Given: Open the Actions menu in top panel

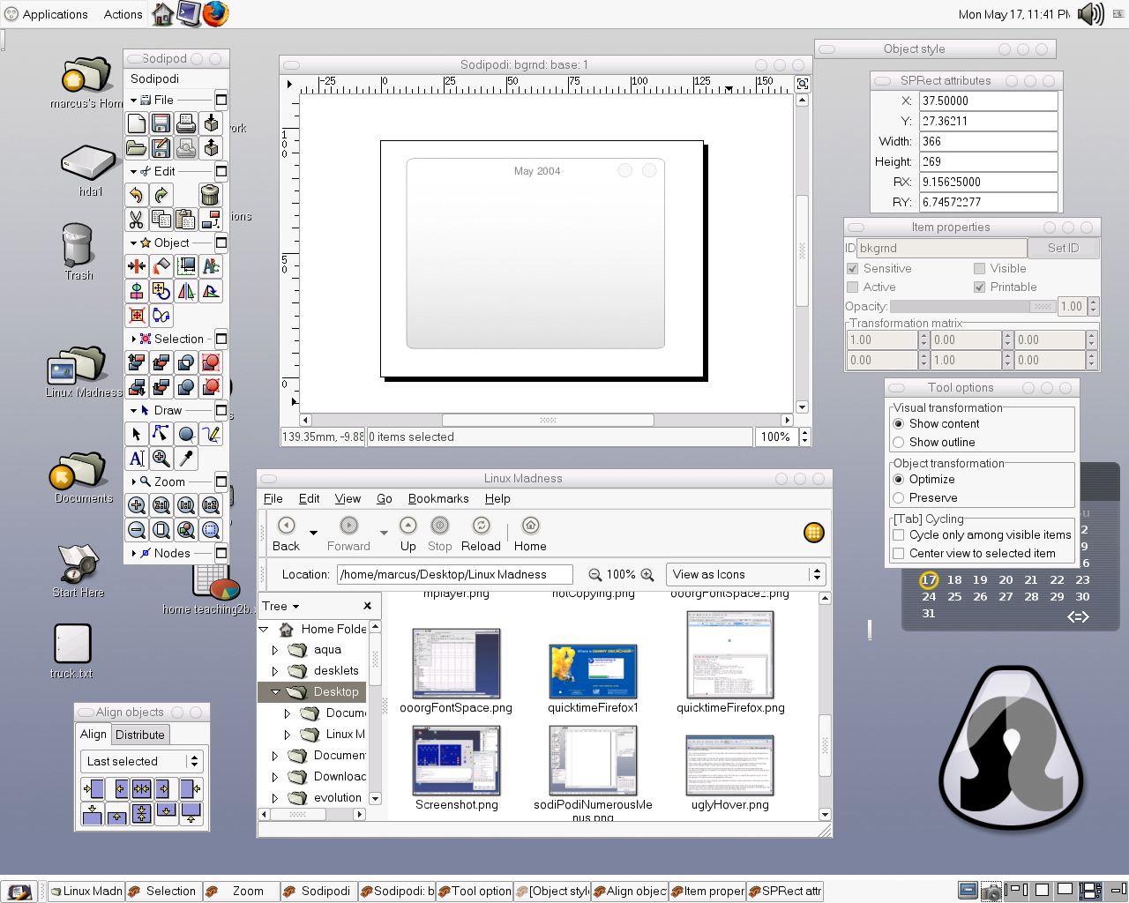Looking at the screenshot, I should click(123, 14).
